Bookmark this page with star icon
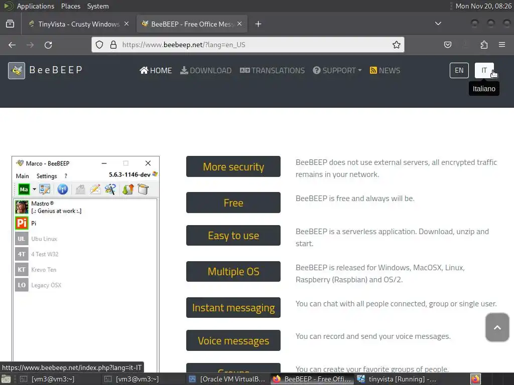Viewport: 514px width, 385px height. click(x=397, y=45)
